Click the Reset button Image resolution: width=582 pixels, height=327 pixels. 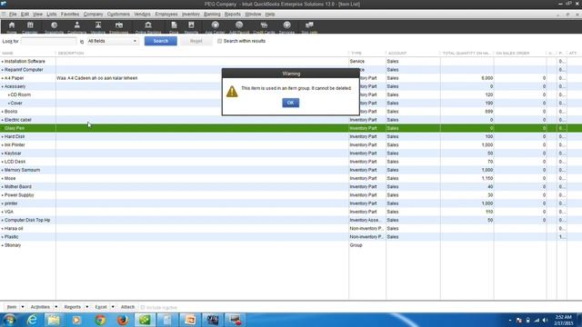coord(196,41)
